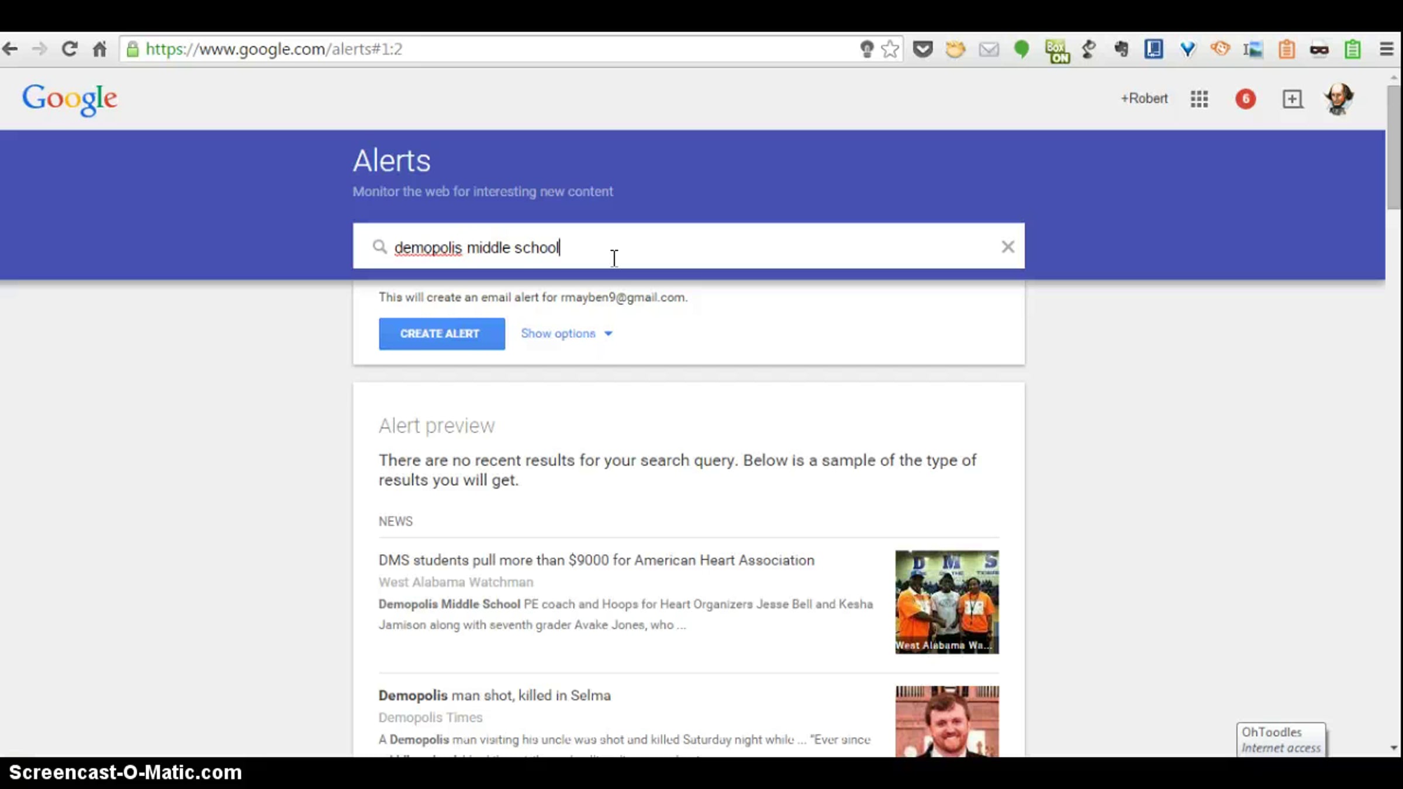Screen dimensions: 1403x789
Task: Open the Pocket extension
Action: (x=922, y=49)
